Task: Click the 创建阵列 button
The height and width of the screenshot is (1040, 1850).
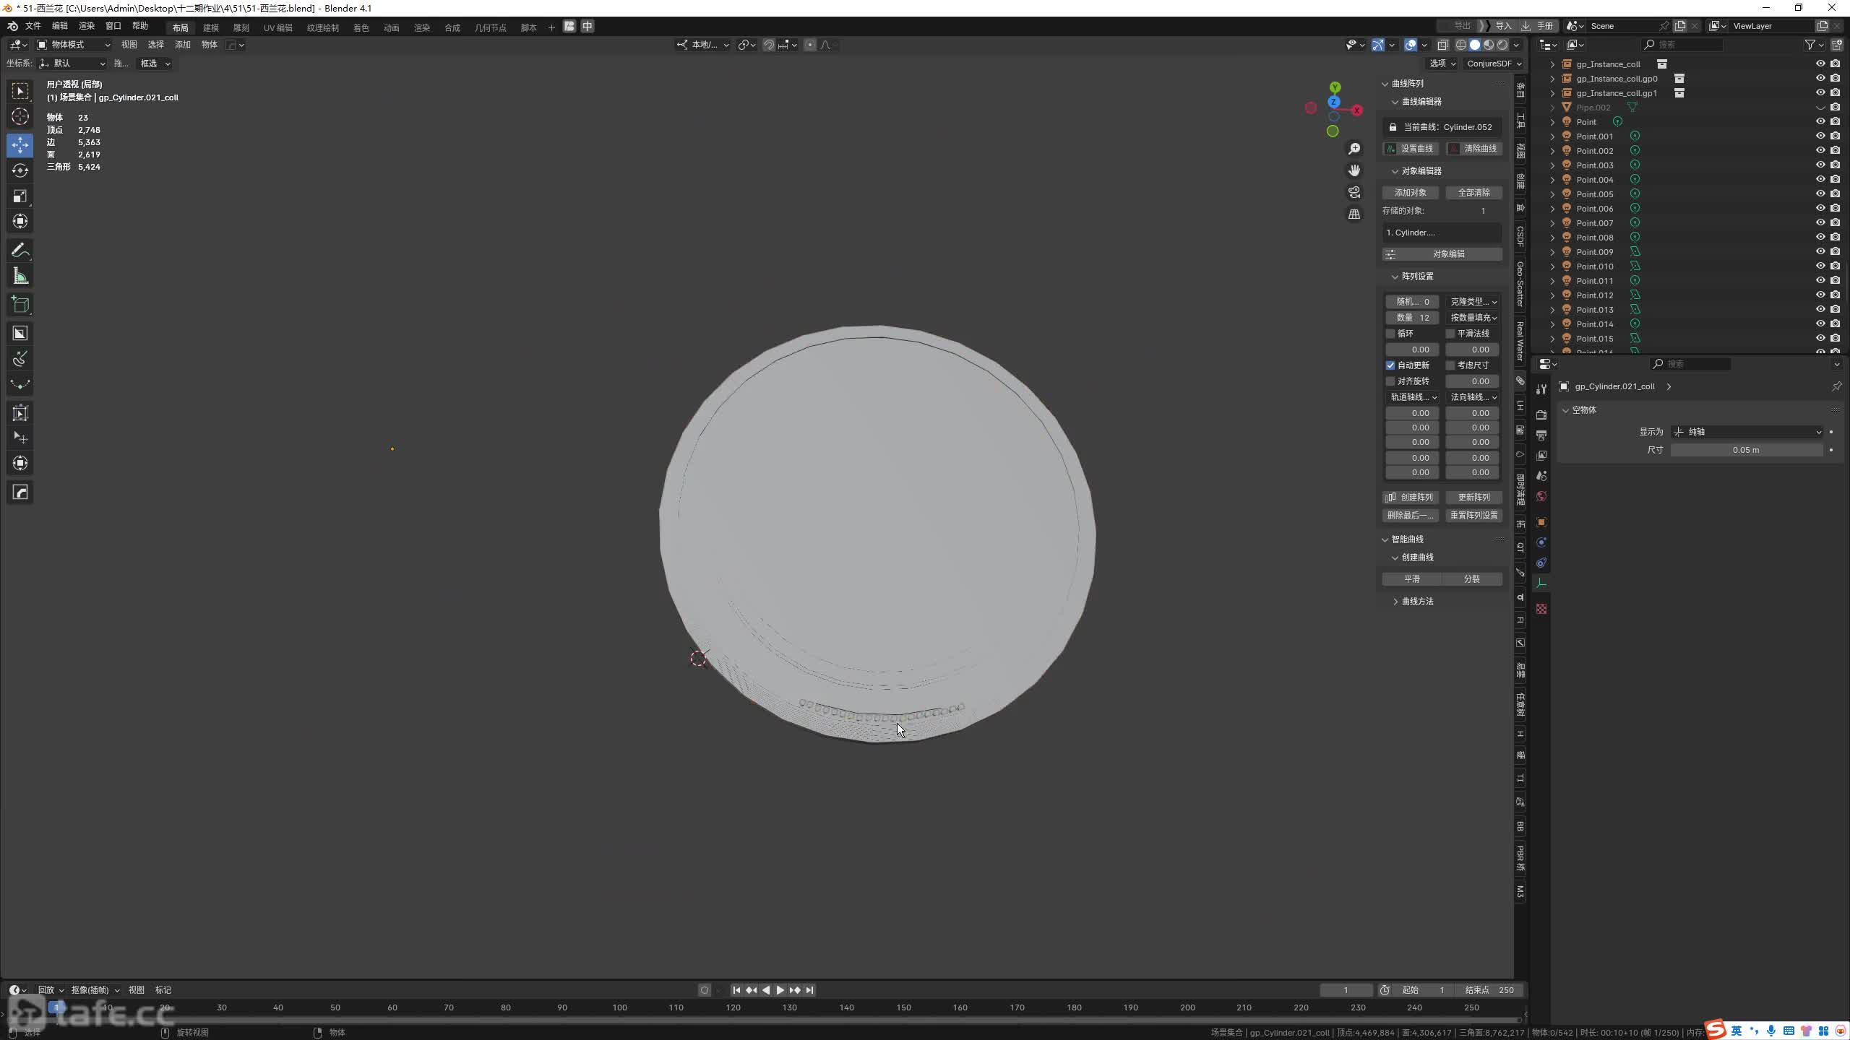Action: [x=1411, y=498]
